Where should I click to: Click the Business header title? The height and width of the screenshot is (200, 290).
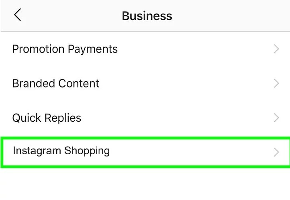click(x=147, y=16)
